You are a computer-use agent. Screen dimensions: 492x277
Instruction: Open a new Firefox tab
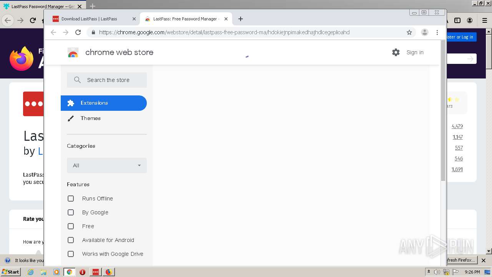[93, 6]
